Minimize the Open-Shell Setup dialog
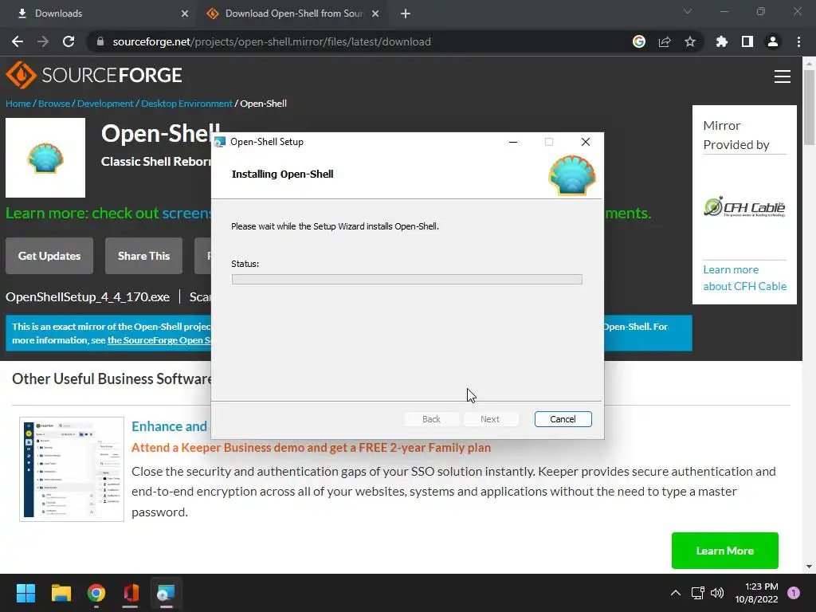 point(513,142)
